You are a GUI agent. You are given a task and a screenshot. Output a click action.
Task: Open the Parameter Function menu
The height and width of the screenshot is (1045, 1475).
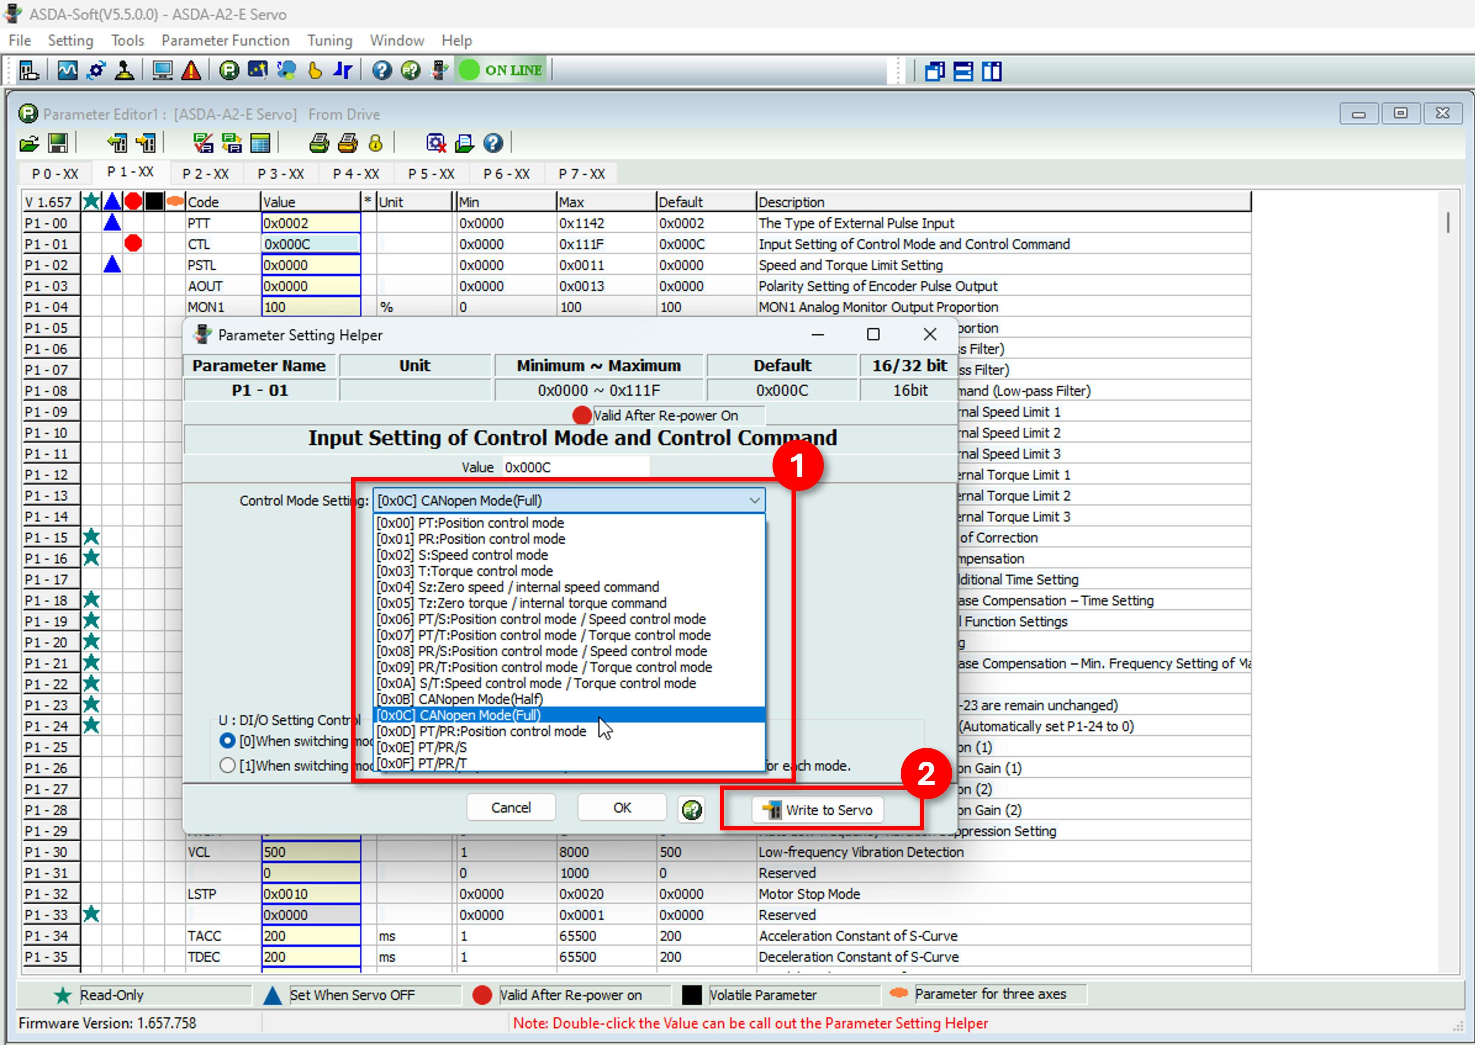(226, 41)
